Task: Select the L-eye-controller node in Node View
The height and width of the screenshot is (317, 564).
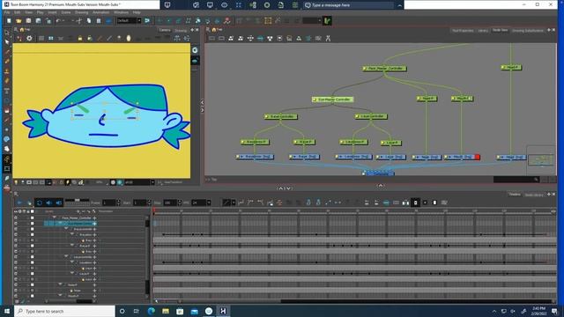Action: [371, 116]
